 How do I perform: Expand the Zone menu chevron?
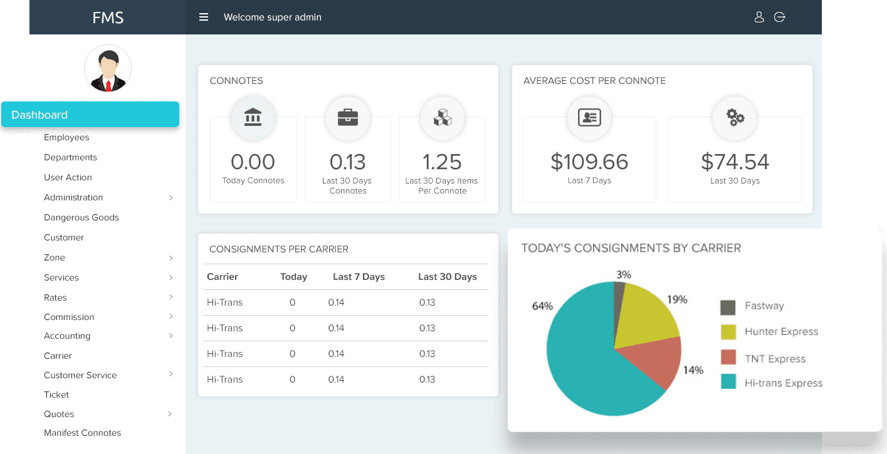[171, 258]
